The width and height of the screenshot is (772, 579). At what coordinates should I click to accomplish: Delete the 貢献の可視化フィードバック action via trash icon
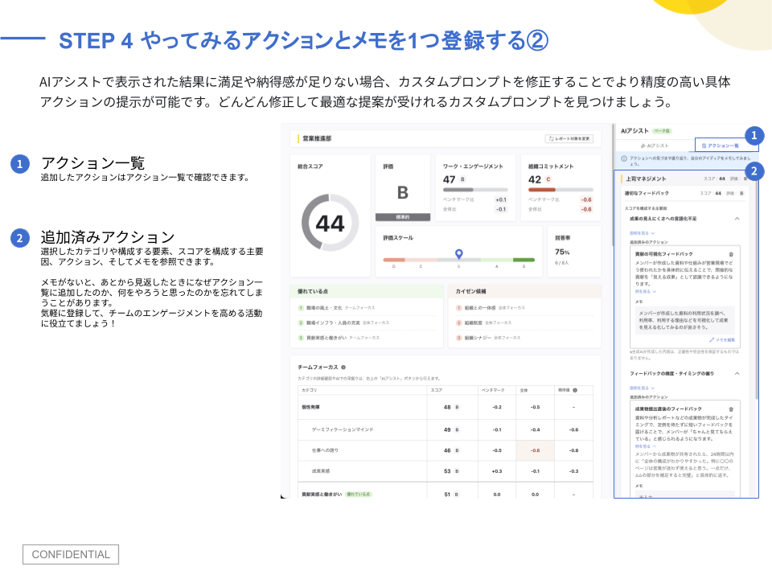(x=731, y=254)
